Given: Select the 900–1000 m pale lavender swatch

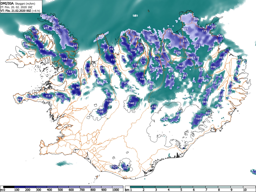Looking at the screenshot, I should pos(107,187).
